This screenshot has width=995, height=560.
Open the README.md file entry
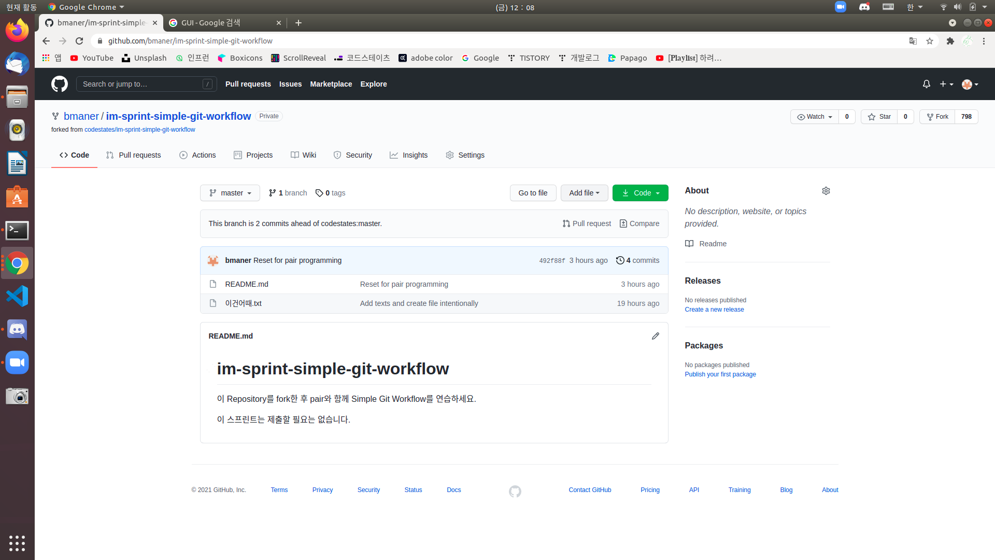[247, 284]
